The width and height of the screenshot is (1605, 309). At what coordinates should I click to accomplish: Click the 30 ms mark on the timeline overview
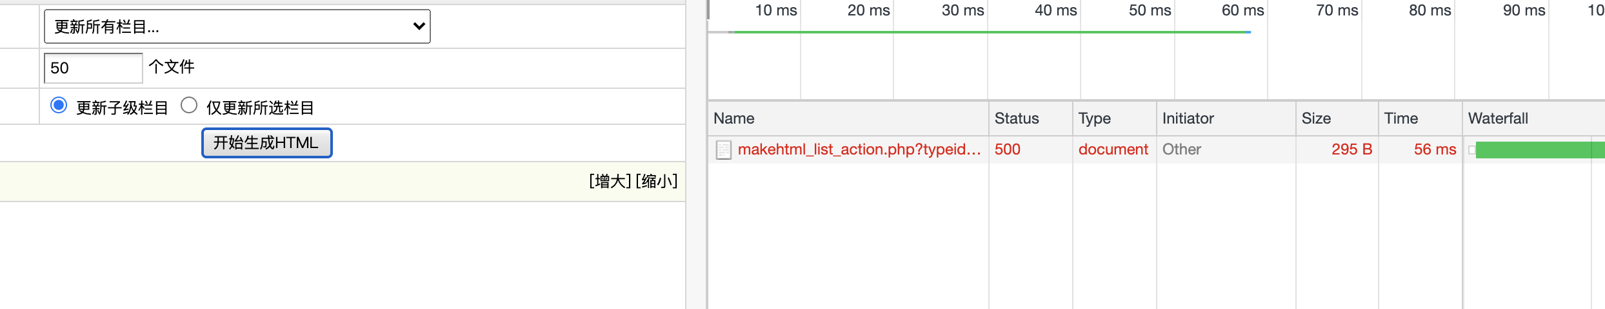click(x=962, y=10)
